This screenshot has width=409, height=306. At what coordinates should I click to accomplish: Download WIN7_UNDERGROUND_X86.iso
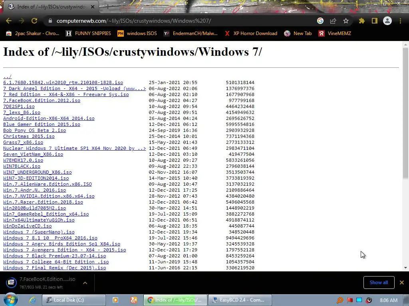(x=37, y=172)
